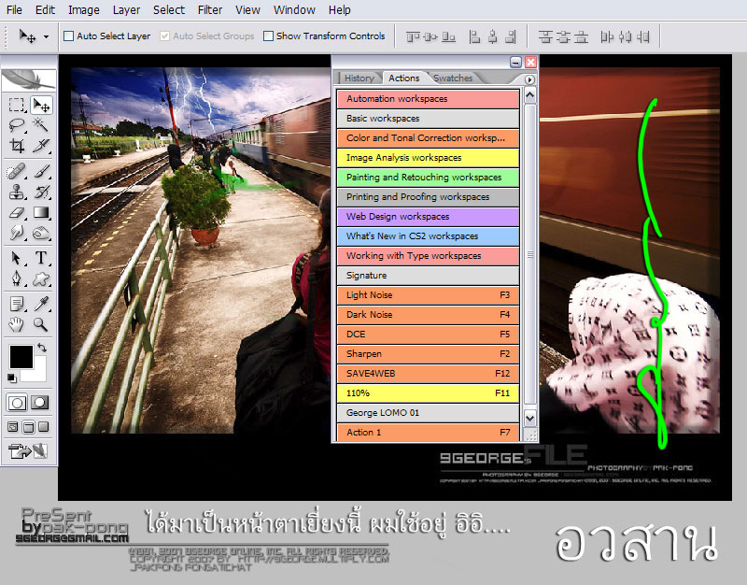This screenshot has width=747, height=585.
Task: Switch to the History tab
Action: [x=359, y=78]
